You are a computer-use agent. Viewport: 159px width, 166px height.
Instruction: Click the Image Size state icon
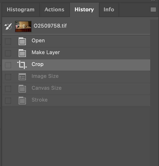tap(22, 77)
